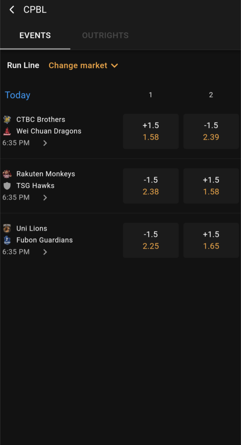Go back using the arrow beside CPBL
This screenshot has width=241, height=445.
(12, 10)
